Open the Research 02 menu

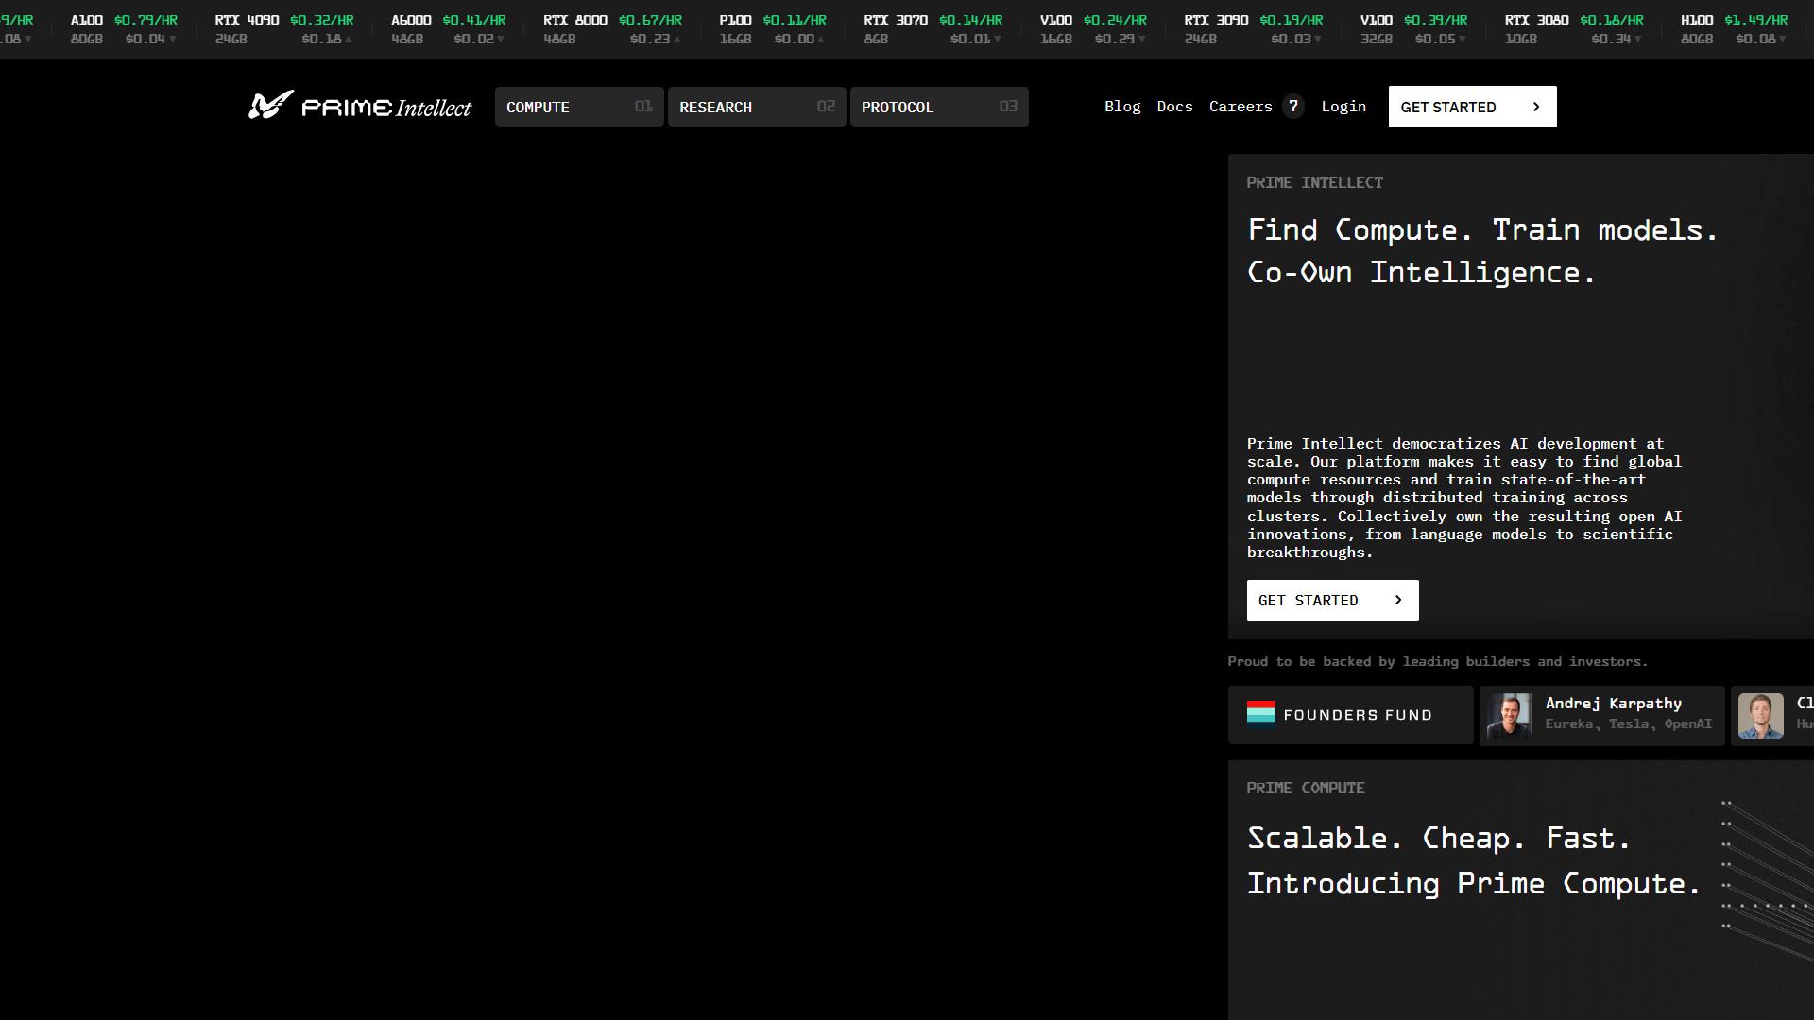click(757, 107)
